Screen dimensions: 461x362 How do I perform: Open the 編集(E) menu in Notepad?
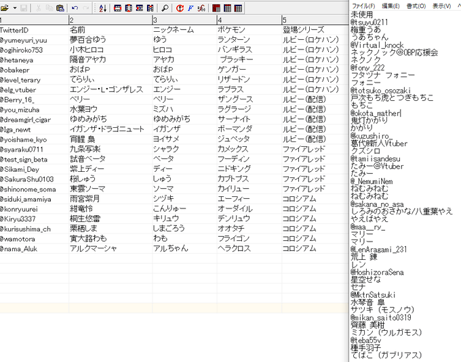pos(390,6)
